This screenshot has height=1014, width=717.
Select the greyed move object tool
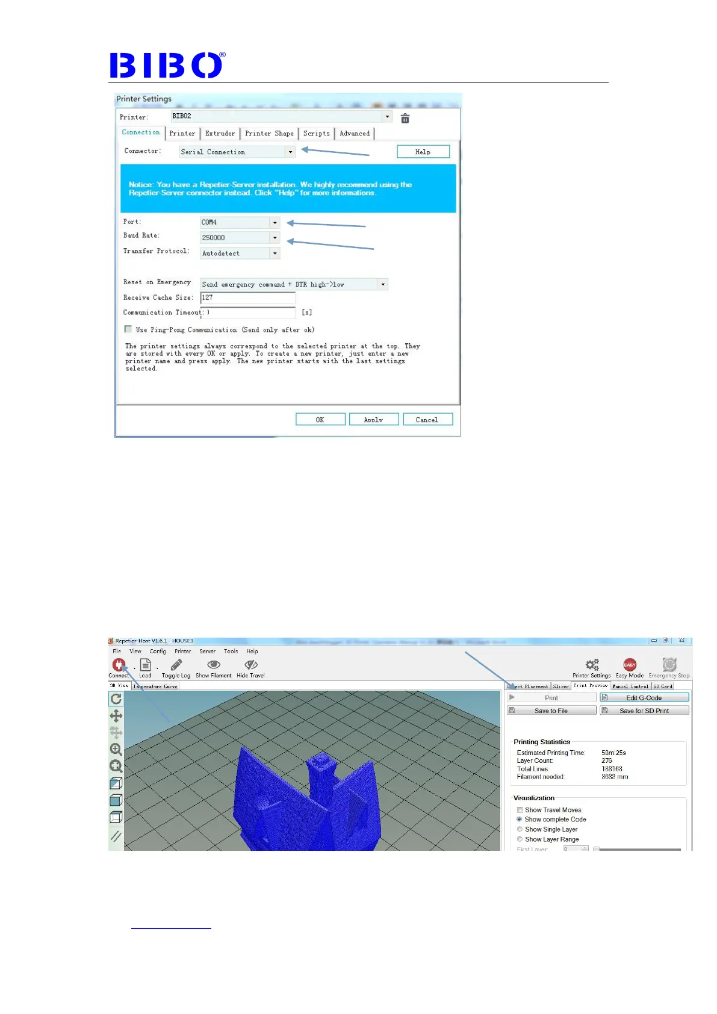pyautogui.click(x=116, y=732)
